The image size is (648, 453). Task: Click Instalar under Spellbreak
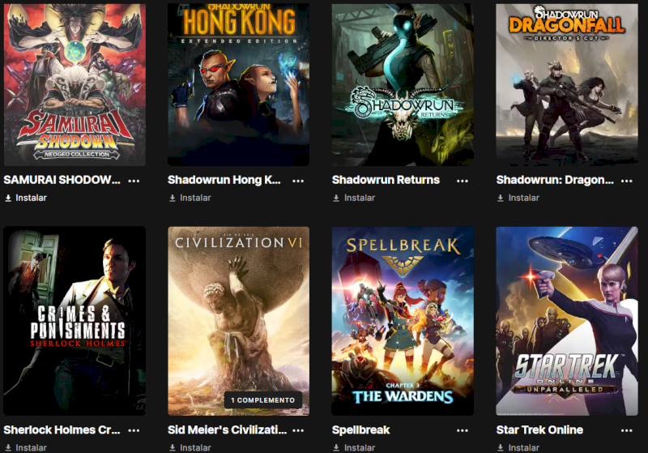[354, 447]
